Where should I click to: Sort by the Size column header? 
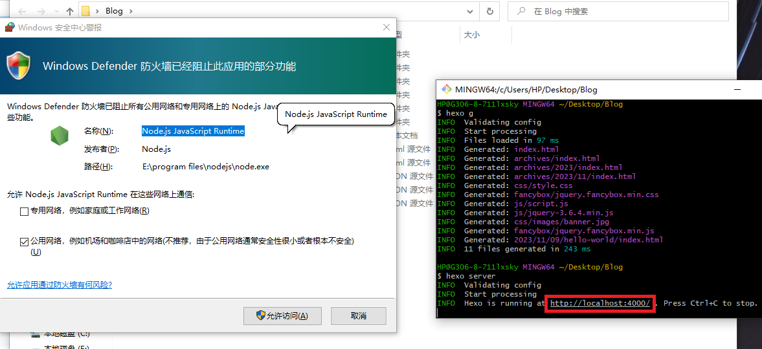(471, 35)
